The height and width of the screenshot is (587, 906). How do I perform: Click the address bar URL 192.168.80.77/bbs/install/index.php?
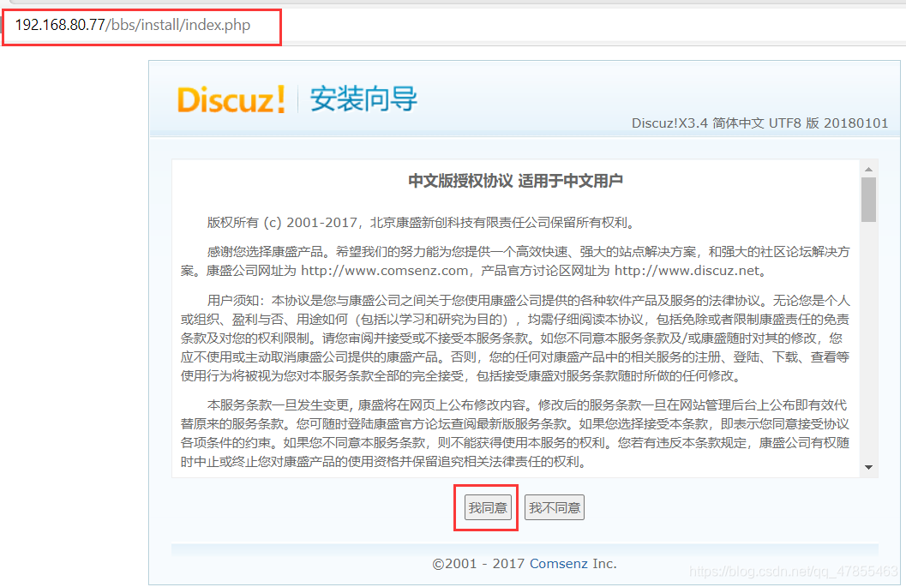click(x=133, y=26)
